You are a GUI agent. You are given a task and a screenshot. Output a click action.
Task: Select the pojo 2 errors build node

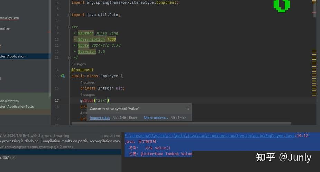[36, 147]
